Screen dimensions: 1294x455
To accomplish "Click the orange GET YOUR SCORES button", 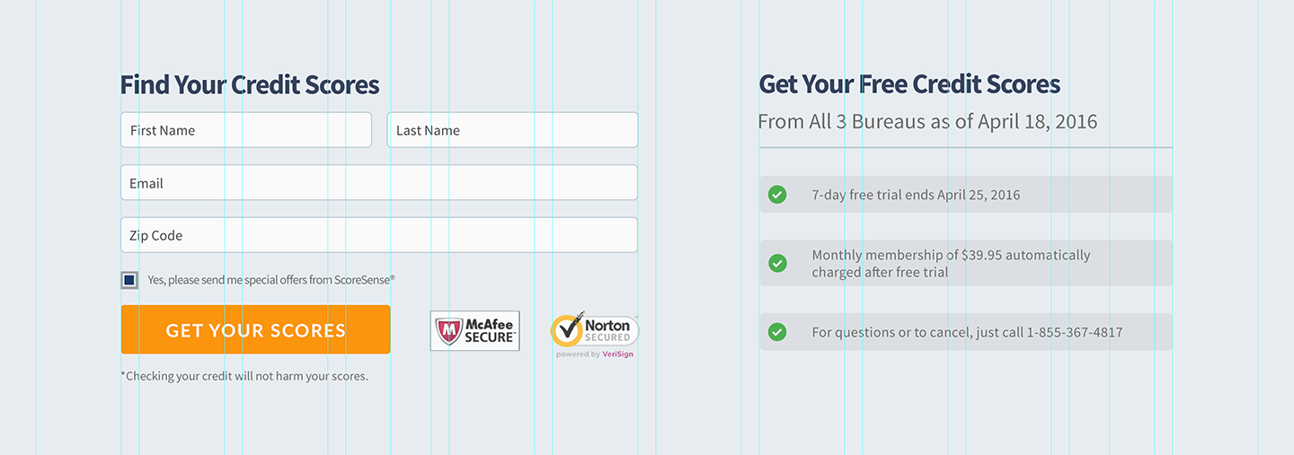I will point(255,329).
